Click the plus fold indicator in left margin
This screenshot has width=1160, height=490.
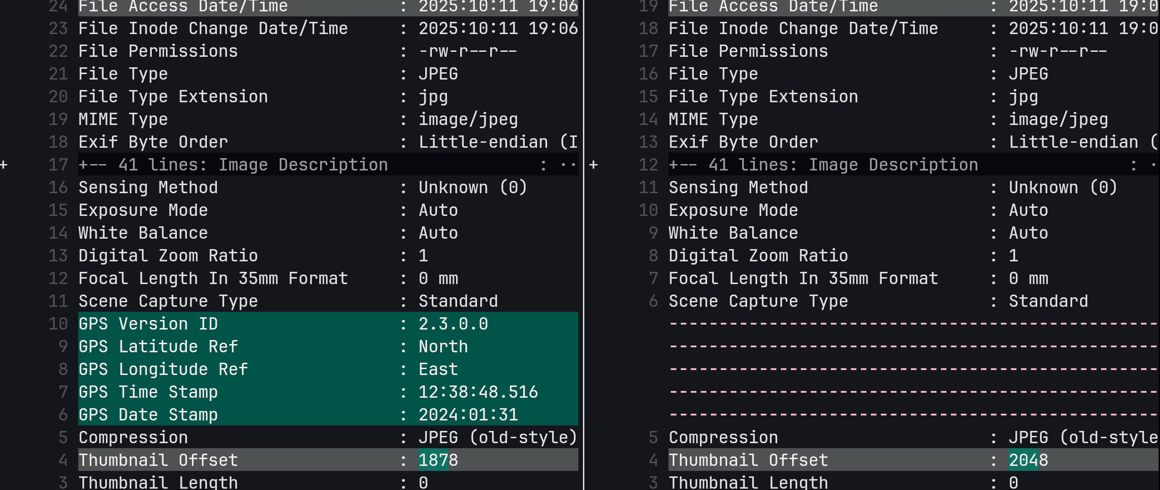pos(5,165)
